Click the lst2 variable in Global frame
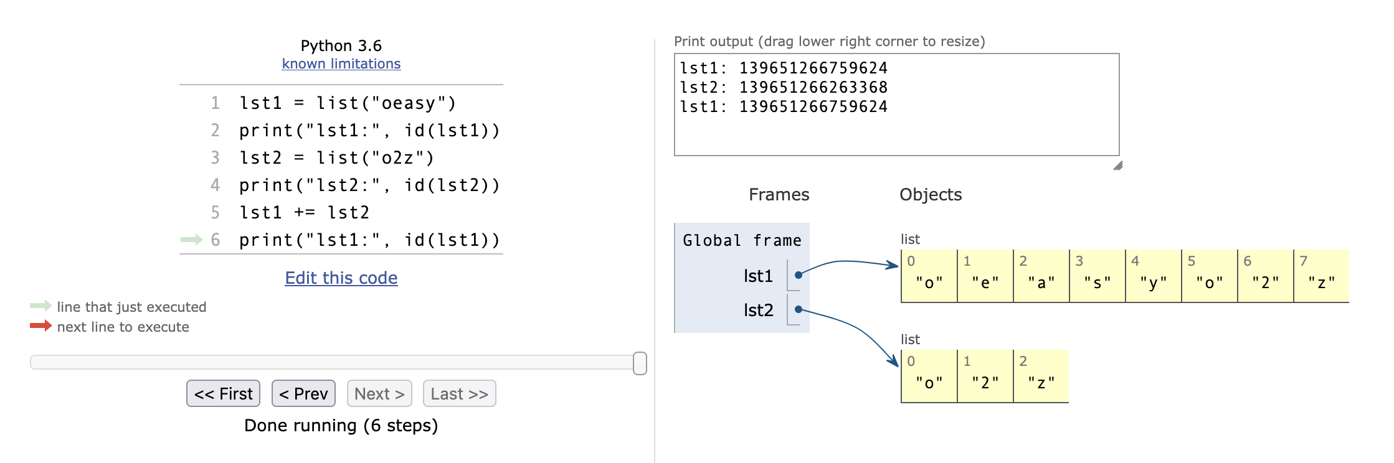Image resolution: width=1394 pixels, height=463 pixels. pyautogui.click(x=758, y=310)
